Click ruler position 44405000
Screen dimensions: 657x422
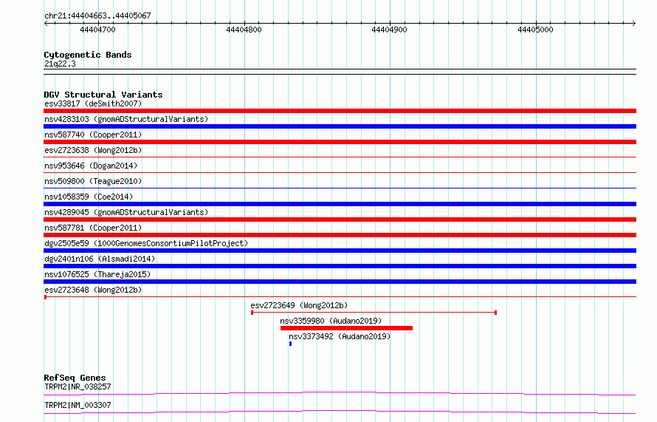(535, 30)
